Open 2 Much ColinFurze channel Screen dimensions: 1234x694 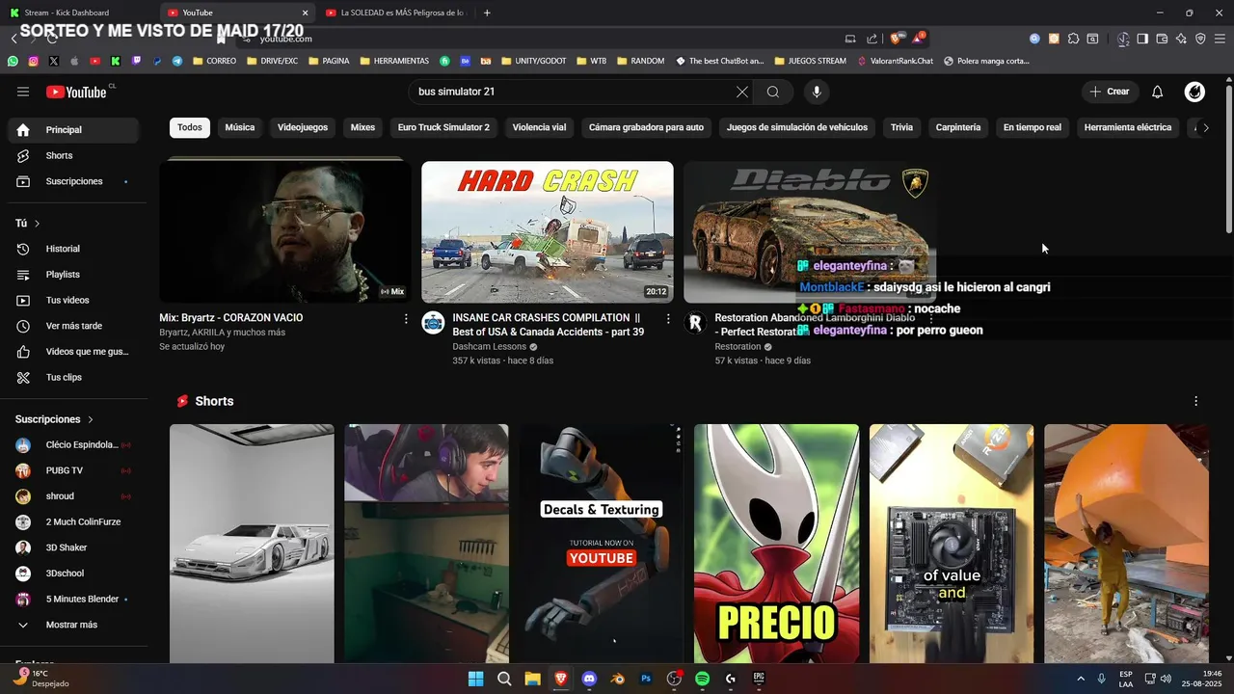pos(74,521)
